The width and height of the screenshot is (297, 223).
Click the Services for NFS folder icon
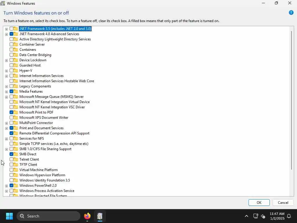pyautogui.click(x=16, y=139)
